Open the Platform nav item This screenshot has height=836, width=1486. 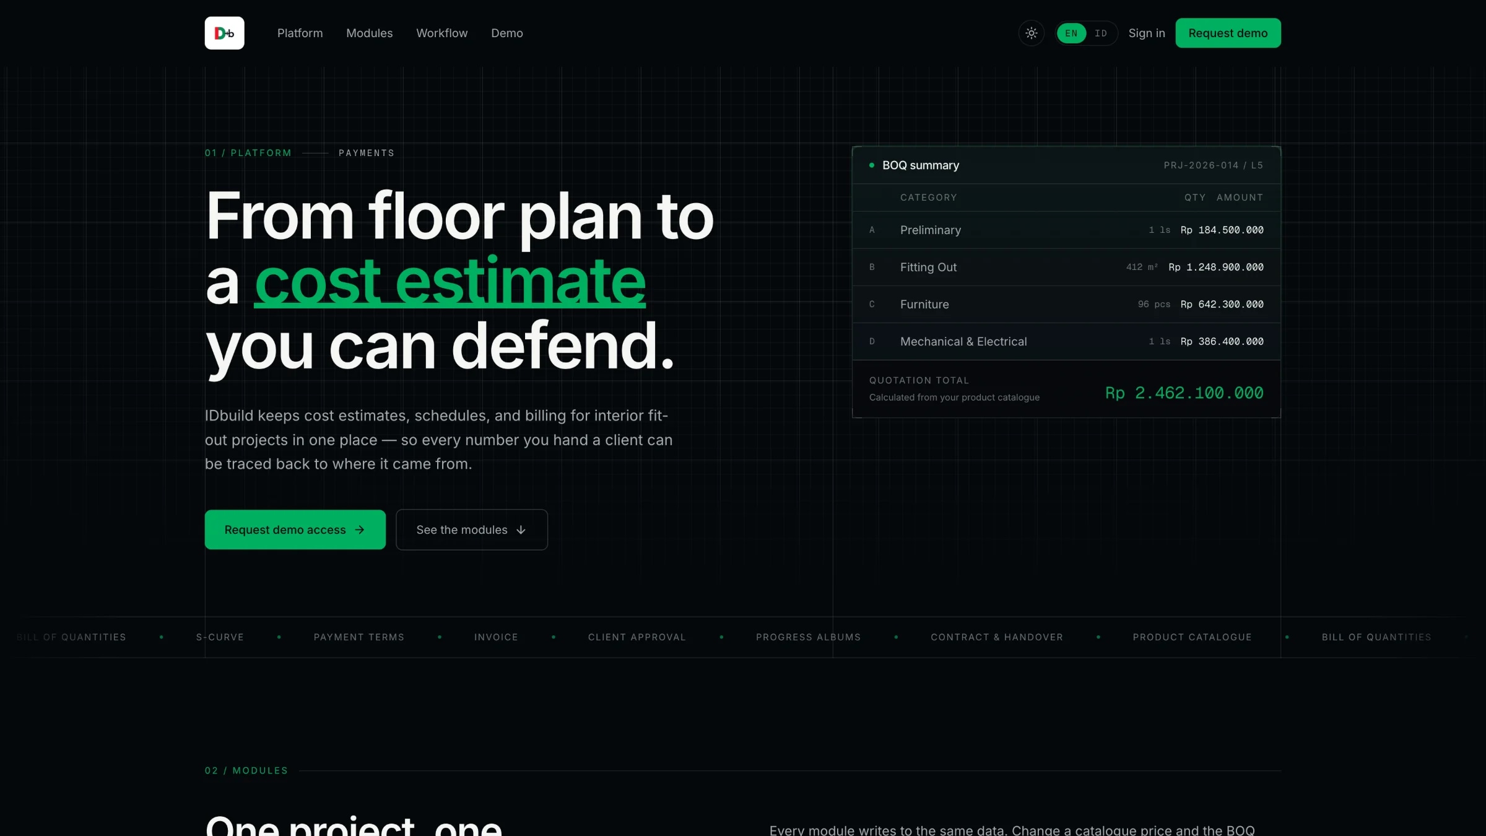click(x=300, y=33)
